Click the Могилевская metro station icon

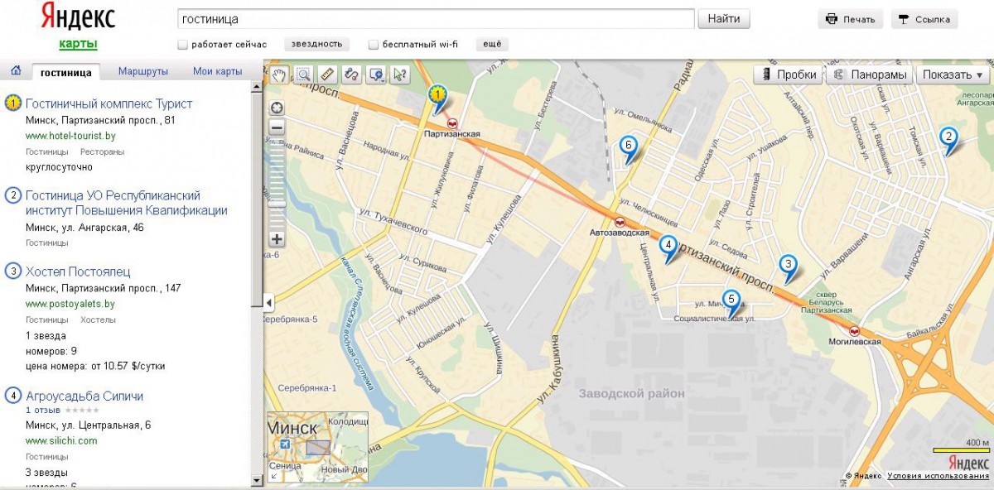(855, 331)
